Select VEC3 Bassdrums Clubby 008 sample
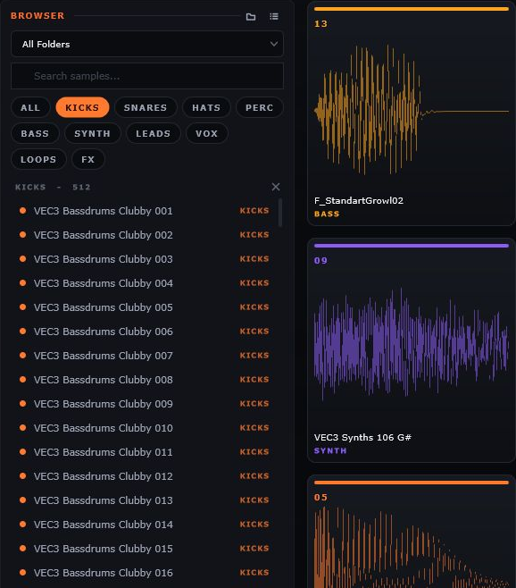Image resolution: width=516 pixels, height=588 pixels. coord(145,380)
